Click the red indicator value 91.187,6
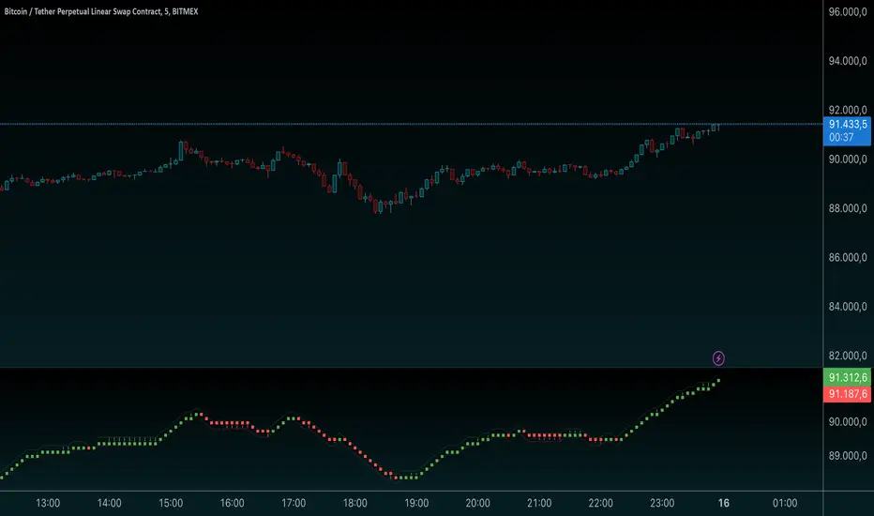The width and height of the screenshot is (874, 516). click(847, 394)
